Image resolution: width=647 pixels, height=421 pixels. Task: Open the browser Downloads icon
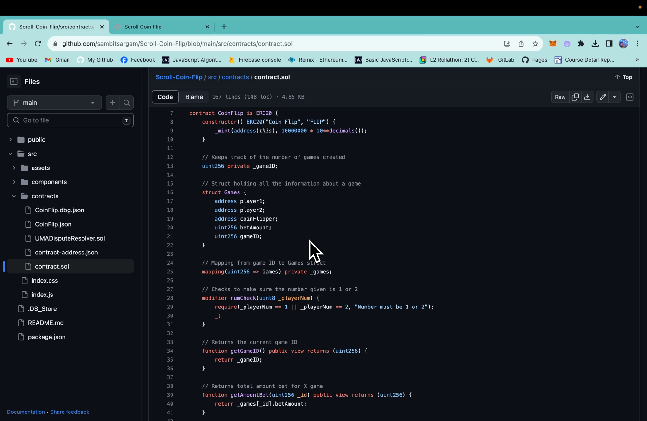coord(595,44)
